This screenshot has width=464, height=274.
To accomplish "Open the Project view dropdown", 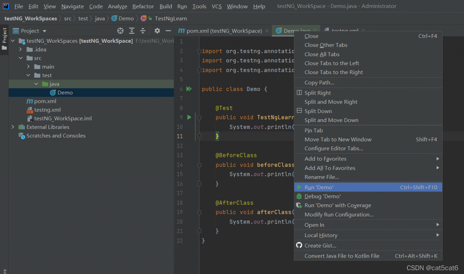I will point(45,31).
